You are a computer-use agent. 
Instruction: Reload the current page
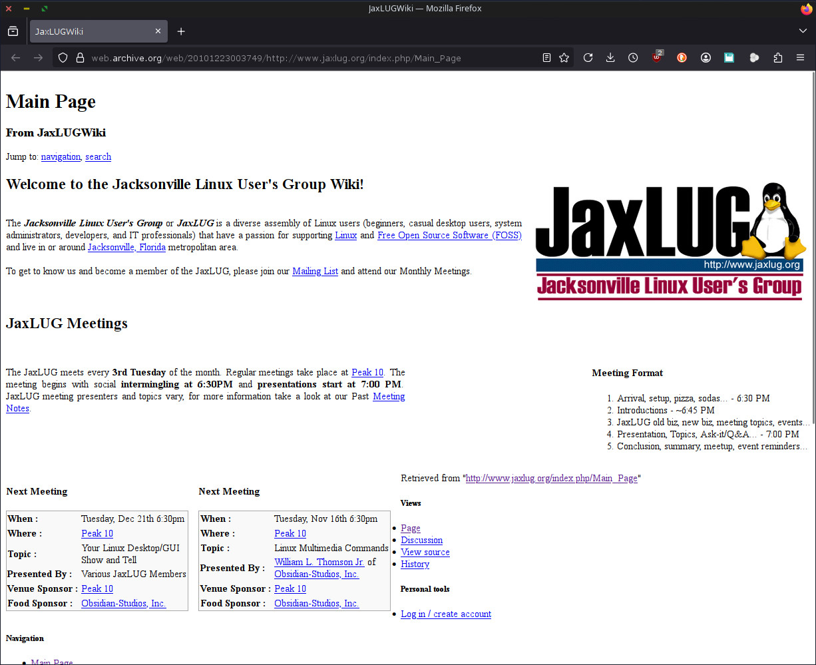point(588,57)
